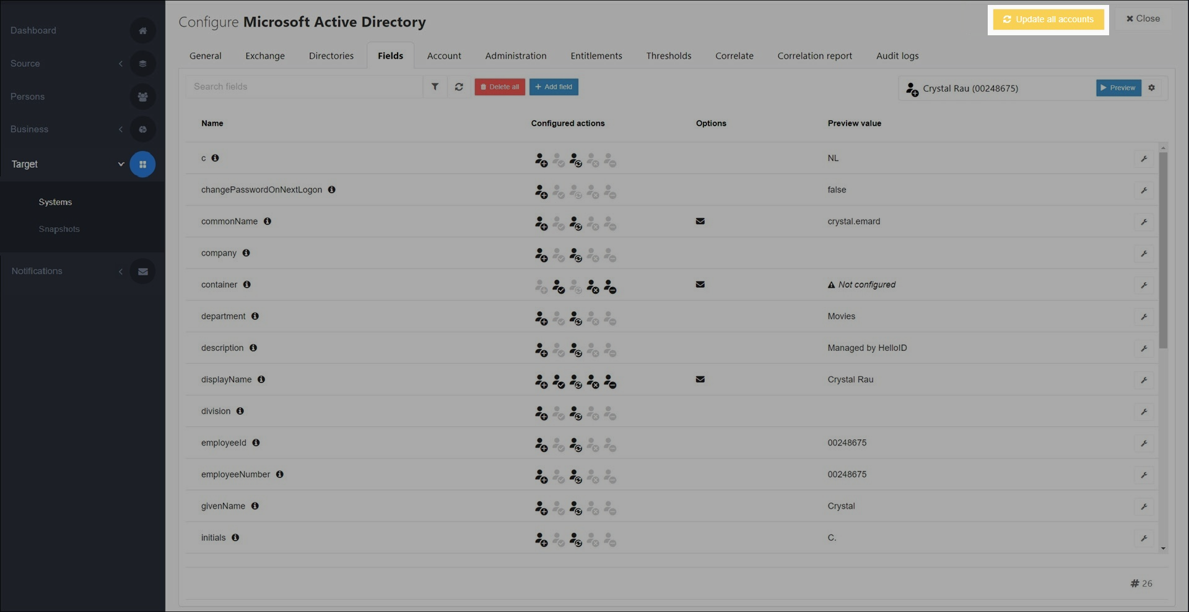Expand the Source sidebar menu

pyautogui.click(x=121, y=63)
